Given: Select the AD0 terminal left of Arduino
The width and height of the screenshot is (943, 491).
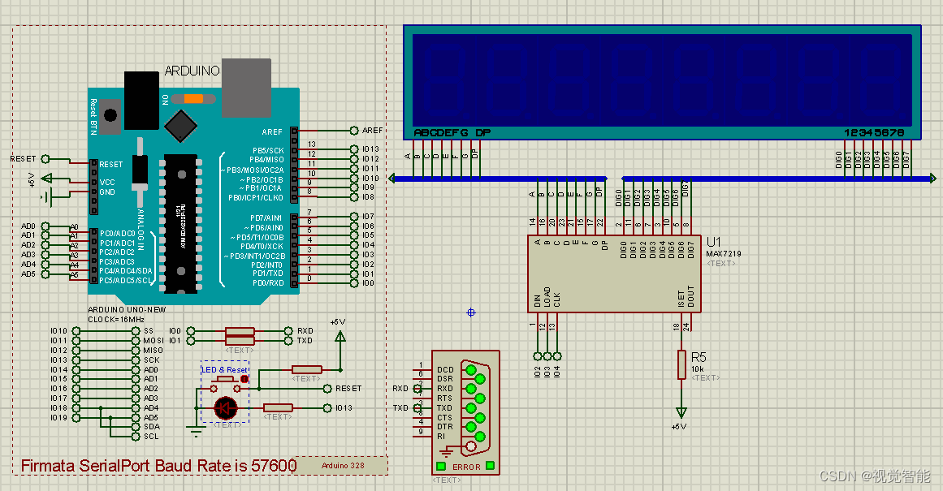Looking at the screenshot, I should tap(45, 226).
